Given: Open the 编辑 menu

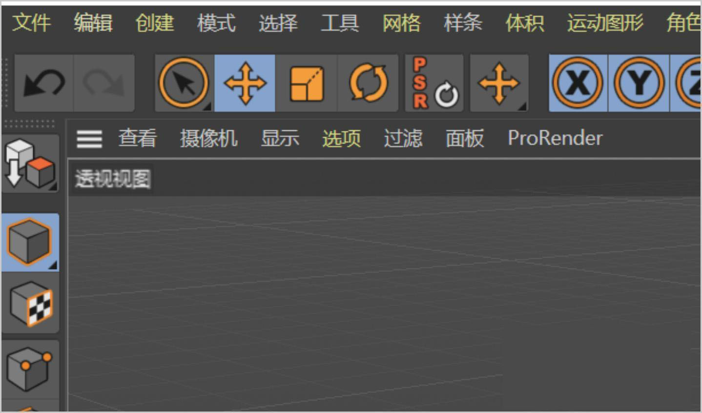Looking at the screenshot, I should pos(93,22).
